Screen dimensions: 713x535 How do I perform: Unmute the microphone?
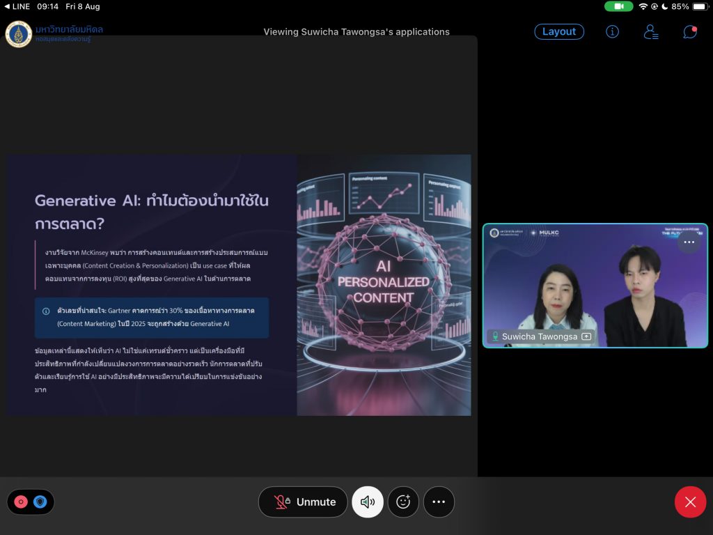[x=303, y=502]
